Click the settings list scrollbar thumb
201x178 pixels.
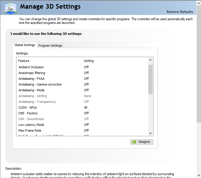coord(151,79)
